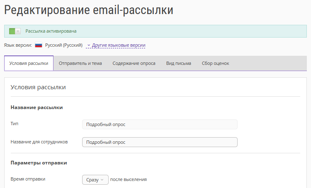Click the 'Время отправки' label
This screenshot has height=188, width=311.
28,179
